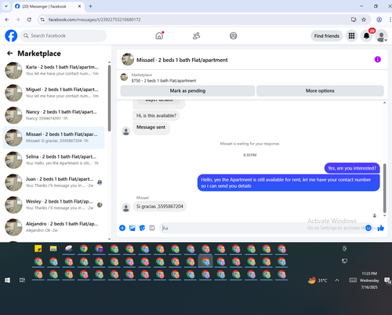Screen dimensions: 392x315
Task: Click the browser address bar URL
Action: point(95,20)
